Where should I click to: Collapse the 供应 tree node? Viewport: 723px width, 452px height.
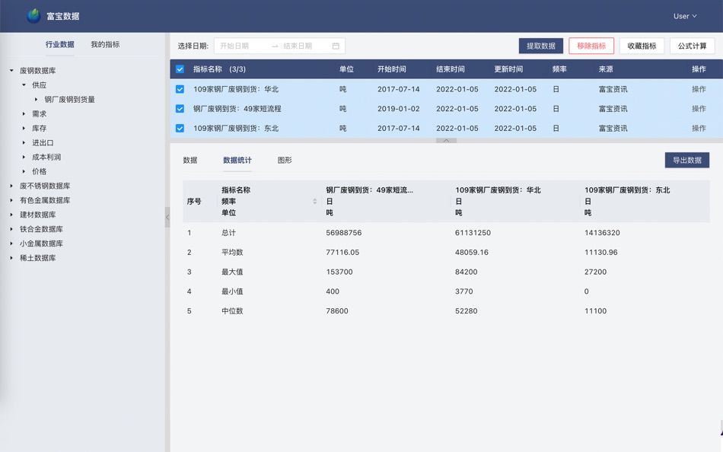click(24, 85)
